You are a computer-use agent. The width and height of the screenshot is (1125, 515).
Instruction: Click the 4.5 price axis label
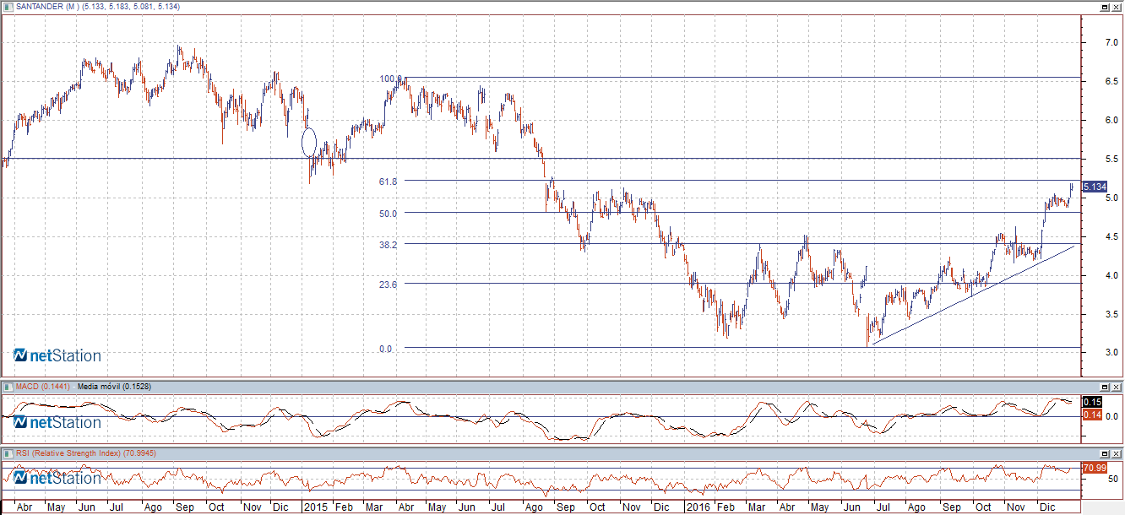[x=1112, y=236]
